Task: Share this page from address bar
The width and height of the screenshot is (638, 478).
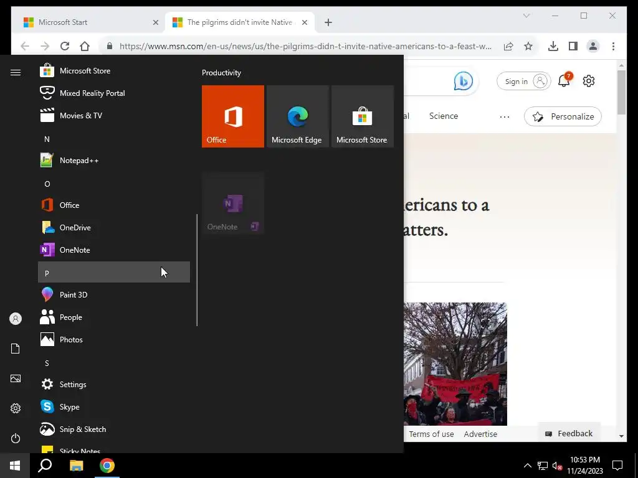Action: coord(508,46)
